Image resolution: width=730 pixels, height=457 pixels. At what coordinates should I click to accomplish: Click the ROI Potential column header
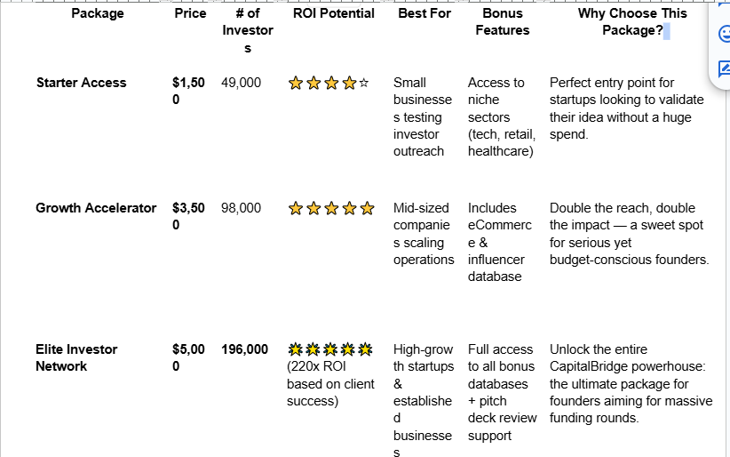[333, 13]
